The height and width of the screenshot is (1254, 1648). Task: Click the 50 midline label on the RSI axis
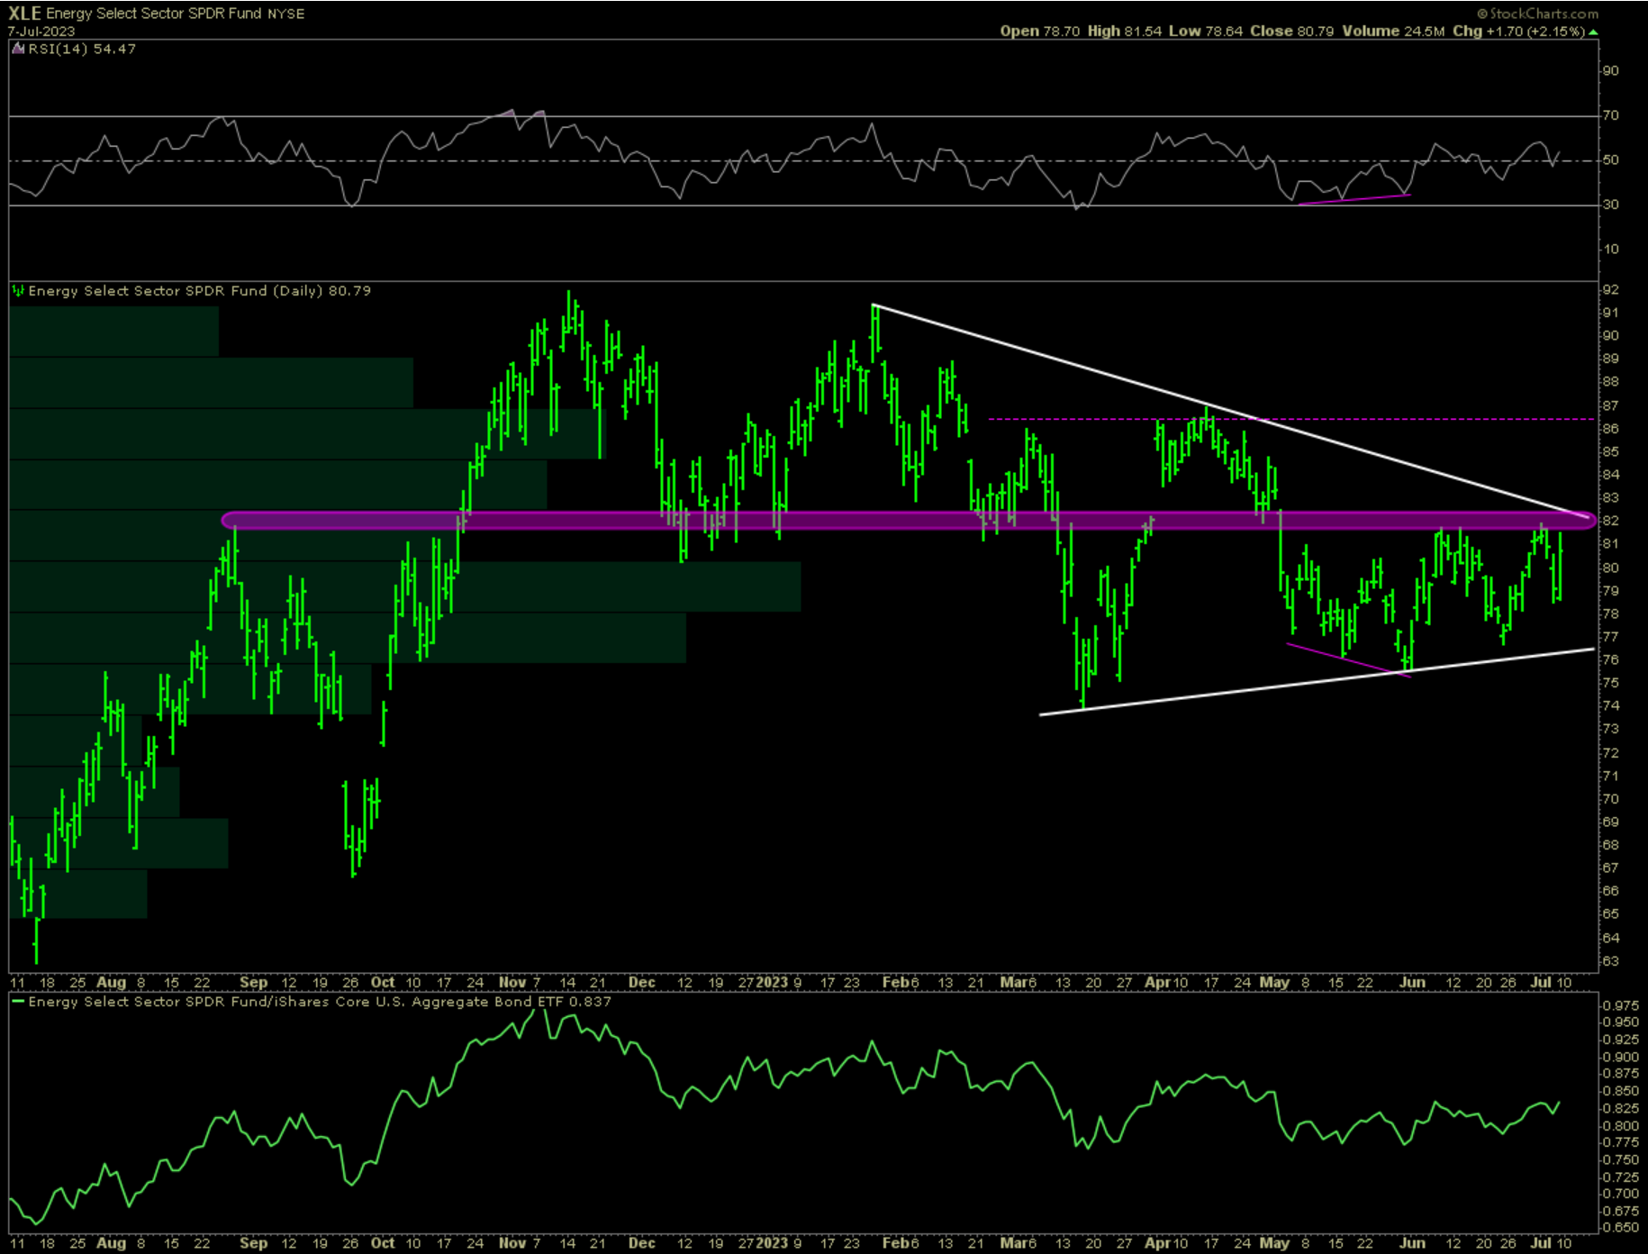pyautogui.click(x=1610, y=160)
